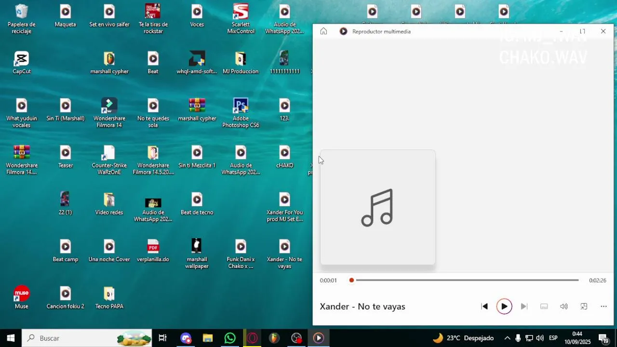The width and height of the screenshot is (617, 347).
Task: Select the Scarlett MixControl icon
Action: pyautogui.click(x=241, y=19)
